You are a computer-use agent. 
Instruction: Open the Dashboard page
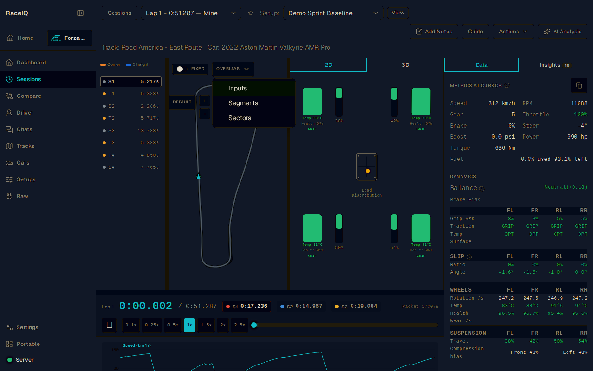point(48,63)
